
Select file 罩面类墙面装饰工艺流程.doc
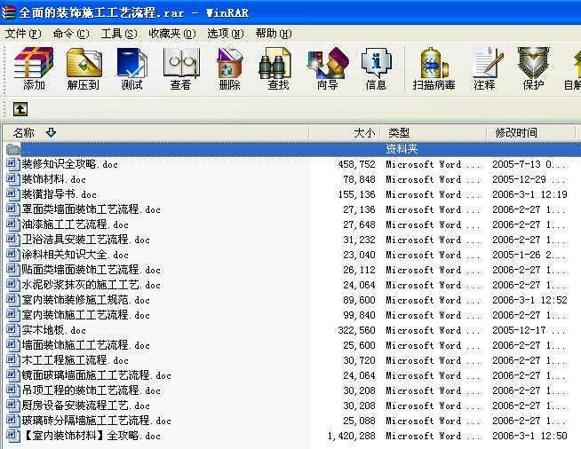point(91,209)
